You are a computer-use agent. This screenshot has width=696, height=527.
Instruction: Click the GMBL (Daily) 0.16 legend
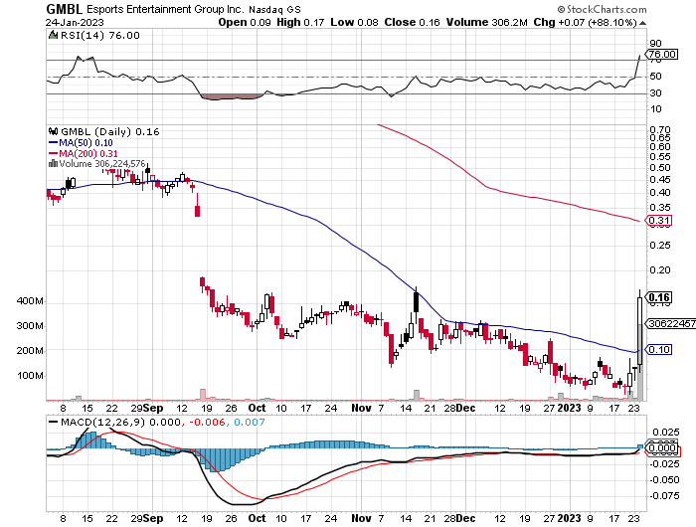(x=109, y=132)
